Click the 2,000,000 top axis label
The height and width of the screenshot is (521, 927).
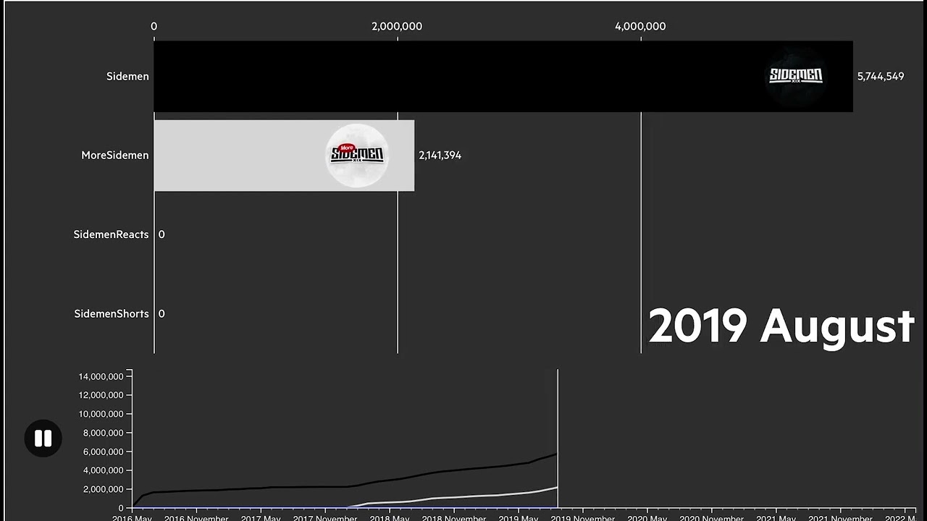[397, 26]
